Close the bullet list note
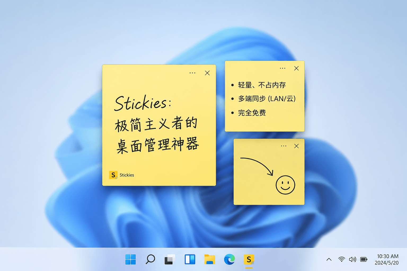 point(297,68)
